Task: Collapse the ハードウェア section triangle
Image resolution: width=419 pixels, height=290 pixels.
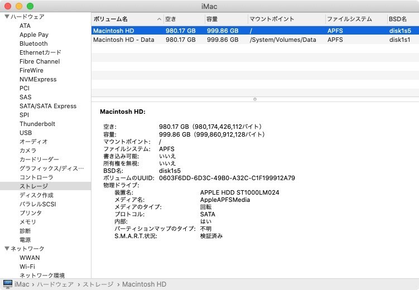Action: point(7,17)
